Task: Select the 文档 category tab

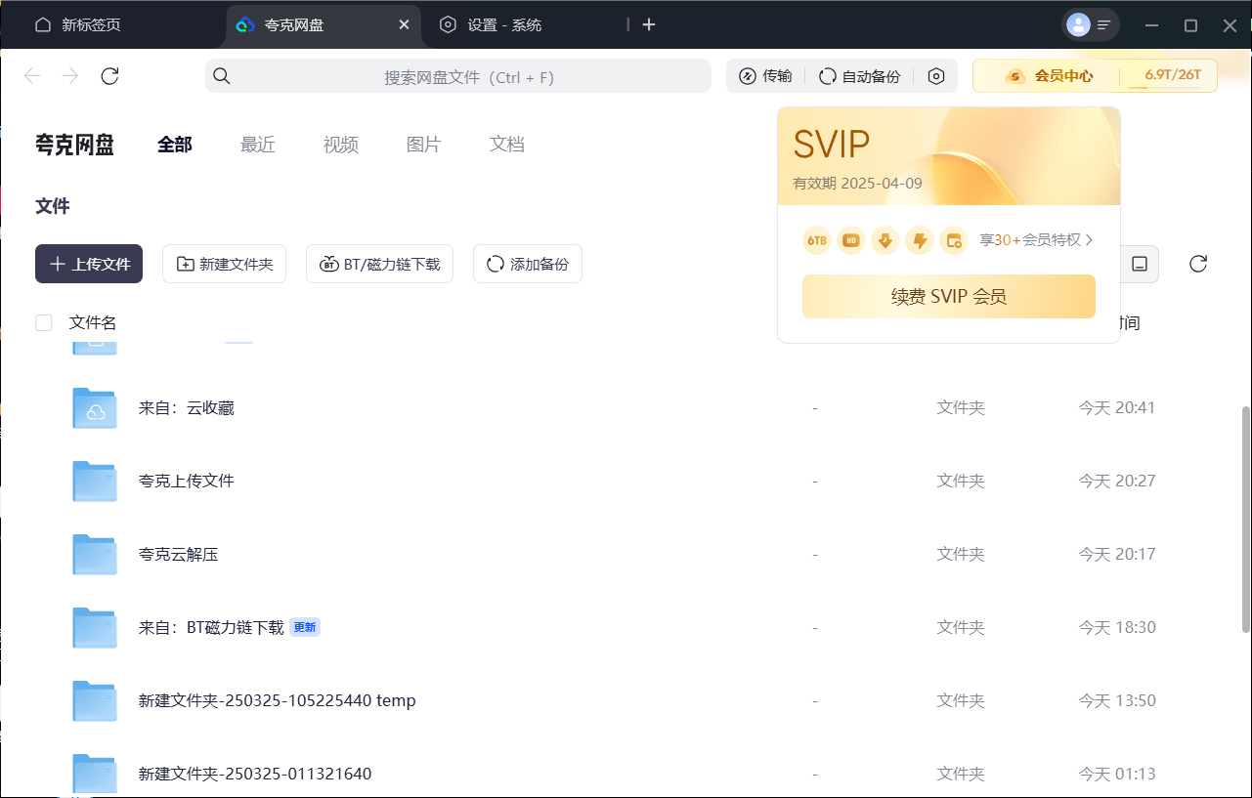Action: click(x=507, y=145)
